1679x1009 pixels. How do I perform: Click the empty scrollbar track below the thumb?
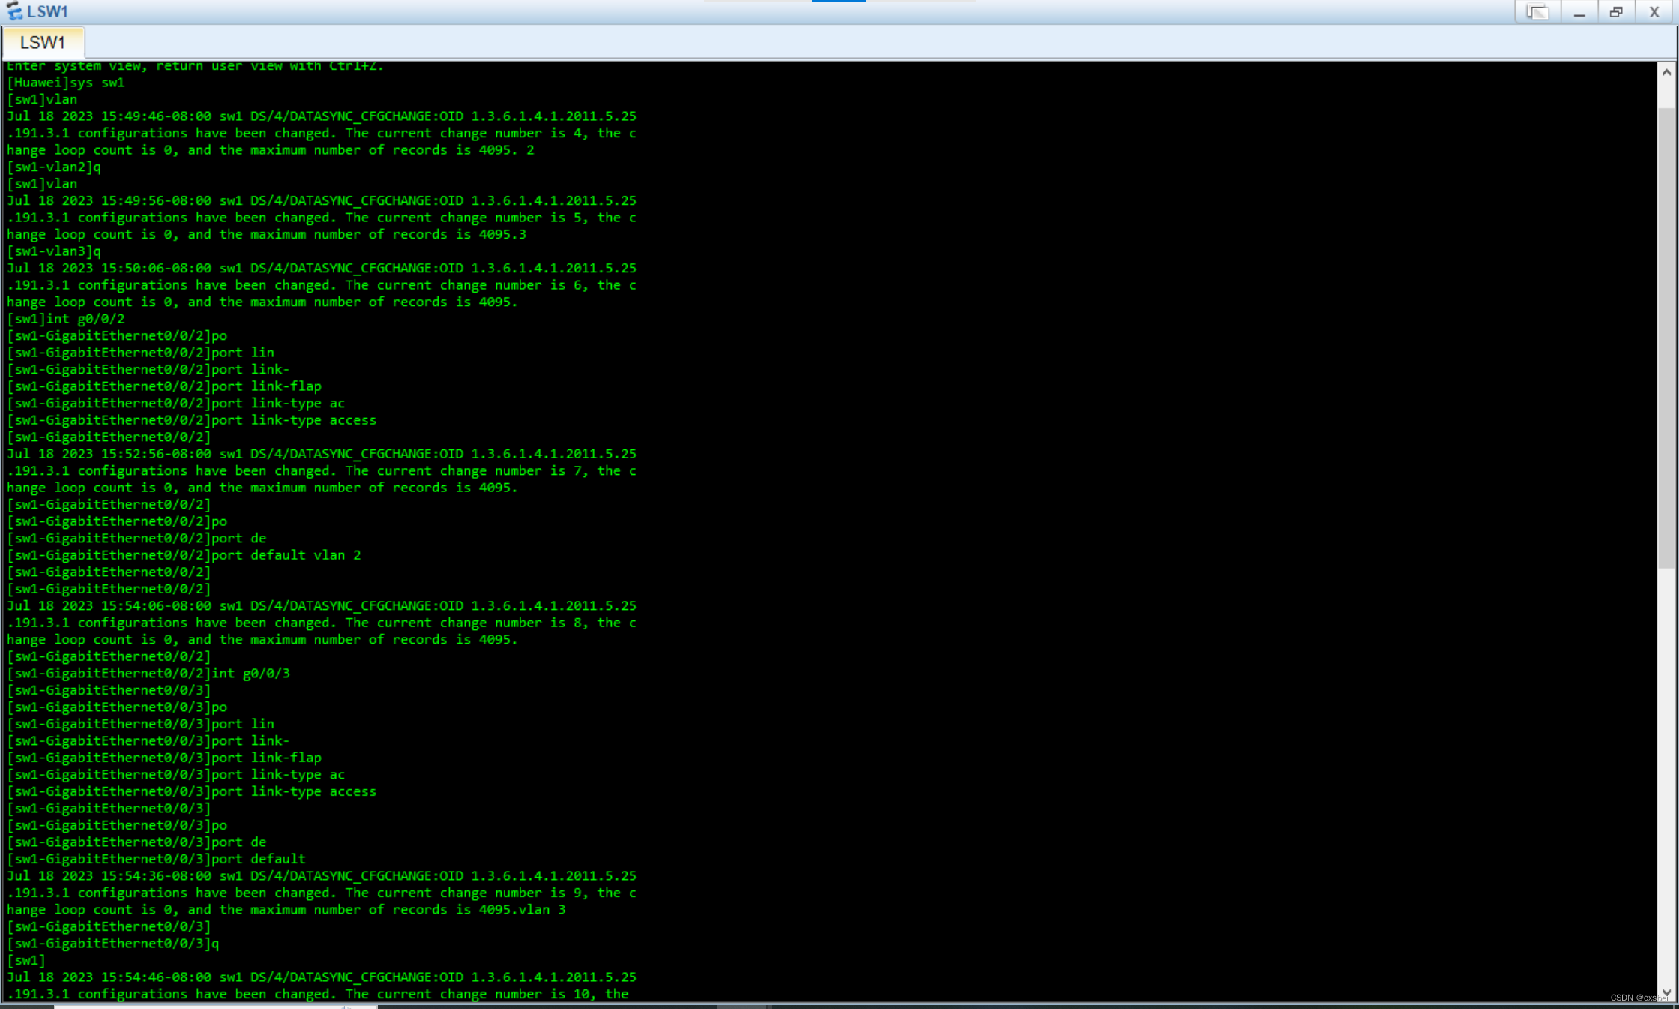coord(1666,773)
